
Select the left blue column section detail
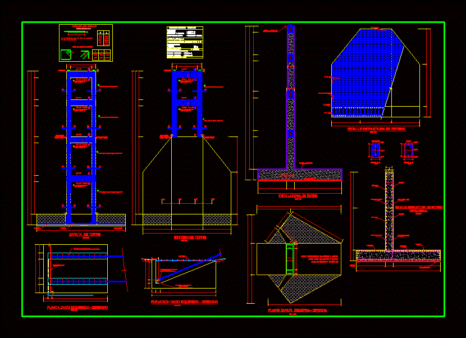pyautogui.click(x=376, y=150)
